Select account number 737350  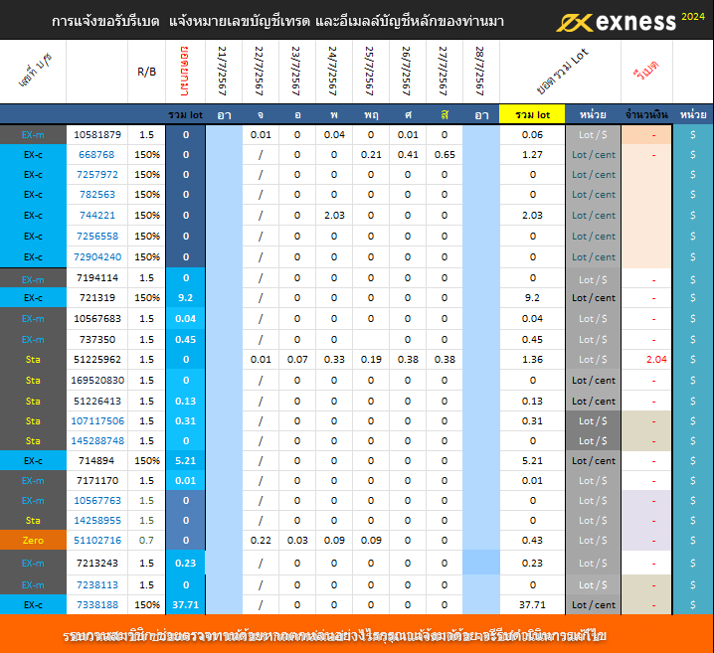[x=97, y=340]
